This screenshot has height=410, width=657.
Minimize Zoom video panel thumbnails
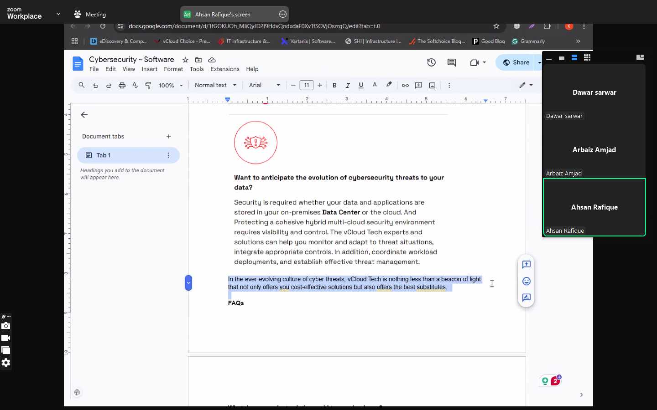tap(549, 58)
